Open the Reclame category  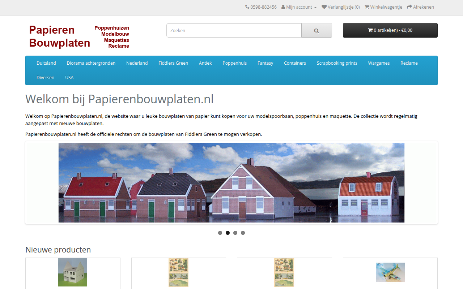[409, 63]
